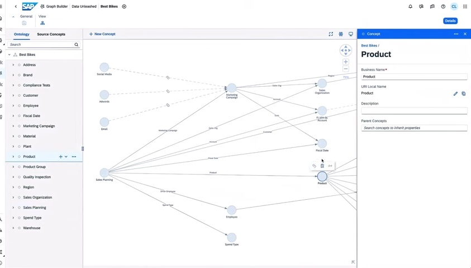
Task: Expand the Customer tree item
Action: tap(13, 95)
